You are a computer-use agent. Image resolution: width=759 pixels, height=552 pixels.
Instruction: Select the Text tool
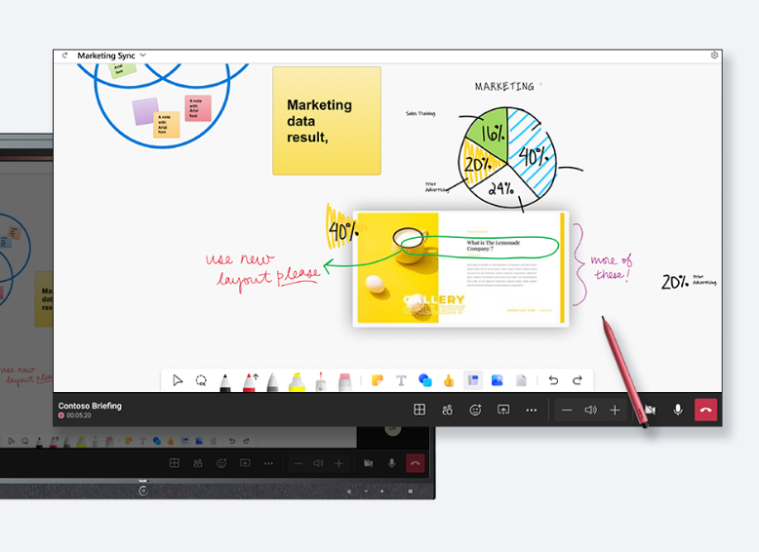coord(401,380)
